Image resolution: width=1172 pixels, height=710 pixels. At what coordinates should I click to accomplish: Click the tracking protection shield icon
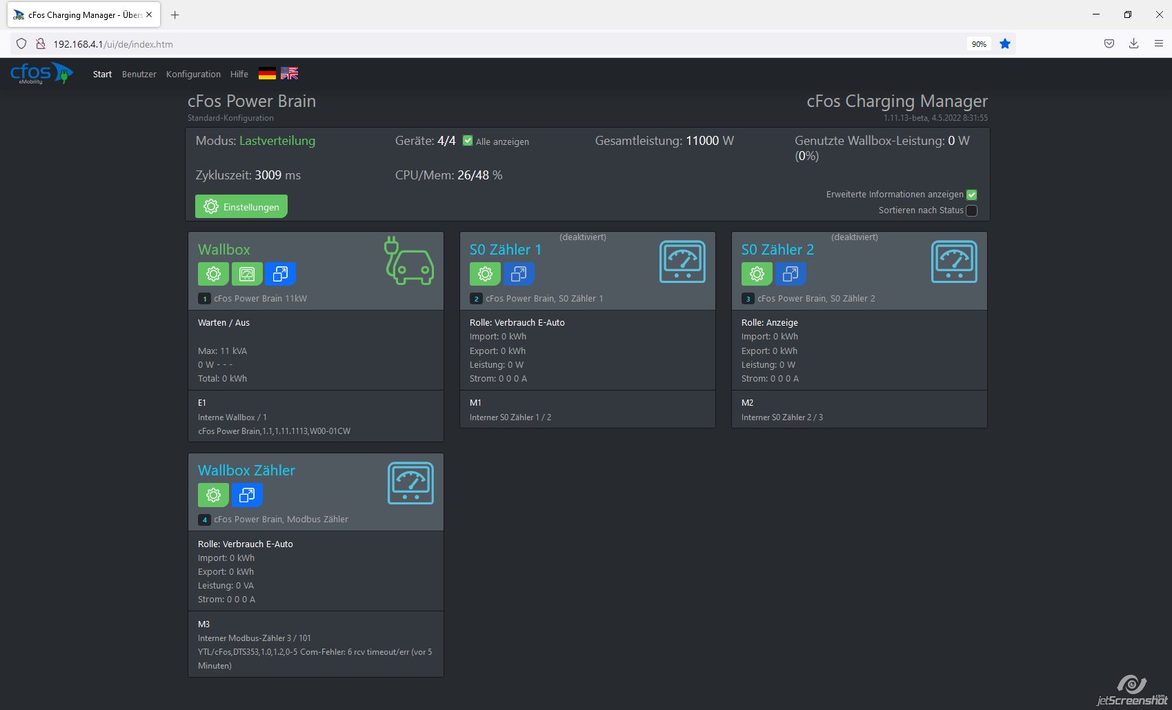point(21,43)
